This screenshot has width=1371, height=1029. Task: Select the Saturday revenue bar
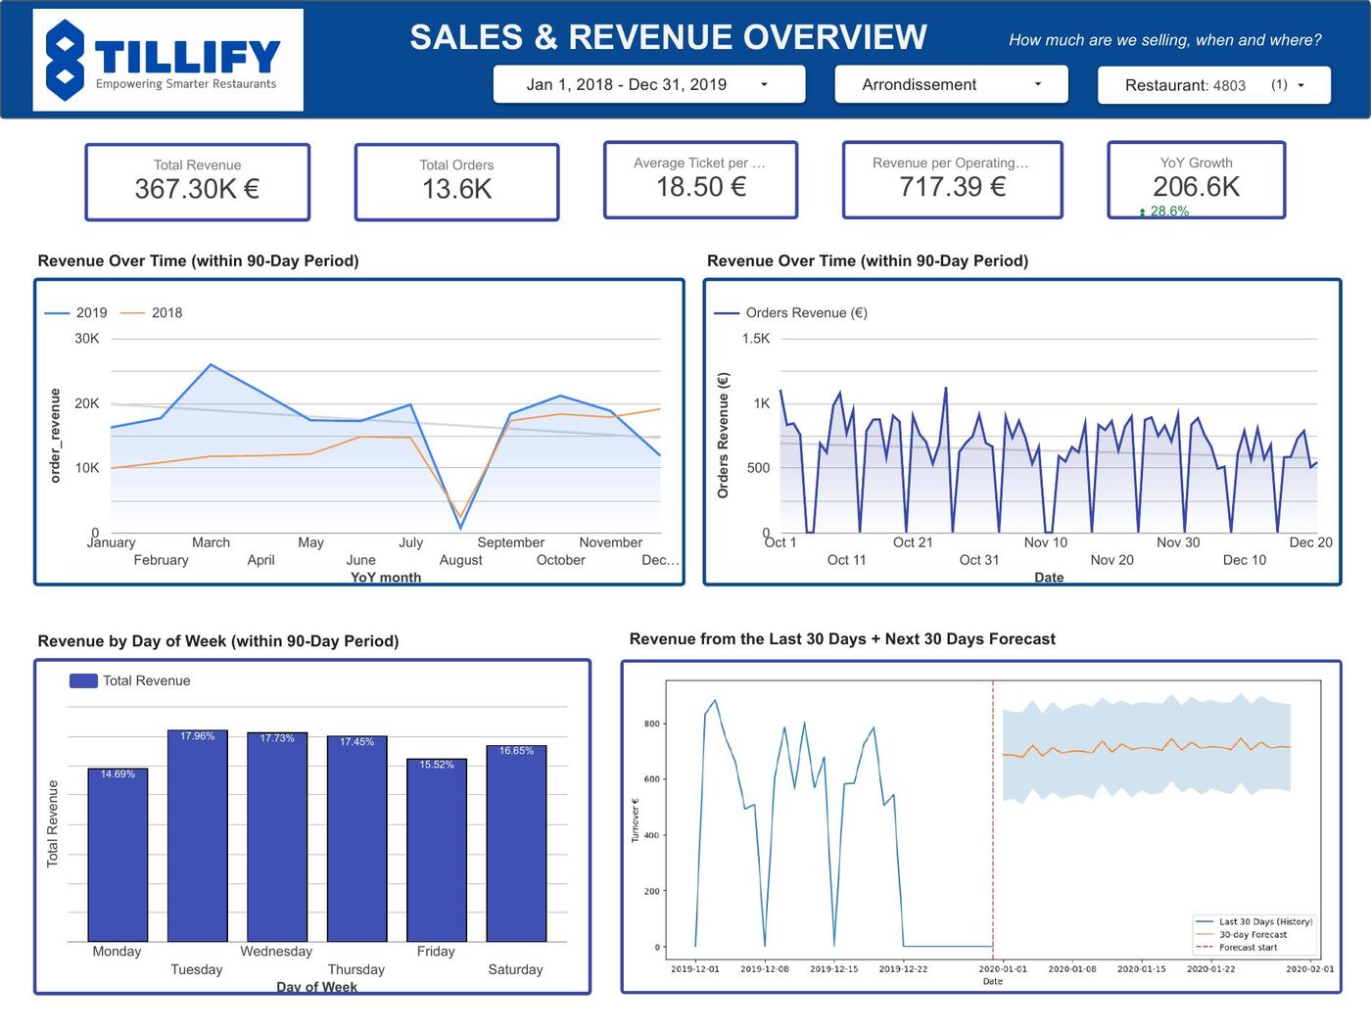pos(517,844)
